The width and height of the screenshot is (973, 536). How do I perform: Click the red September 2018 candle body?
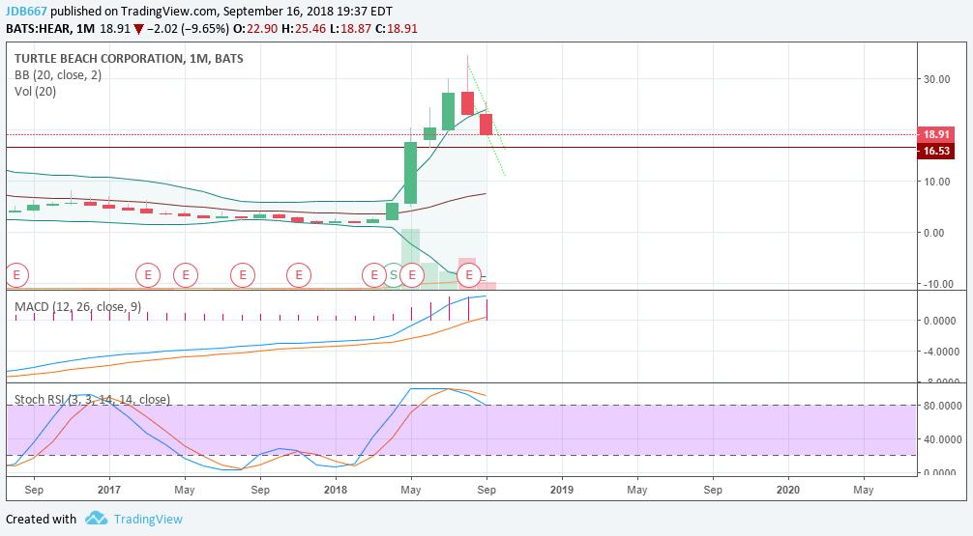(x=486, y=125)
